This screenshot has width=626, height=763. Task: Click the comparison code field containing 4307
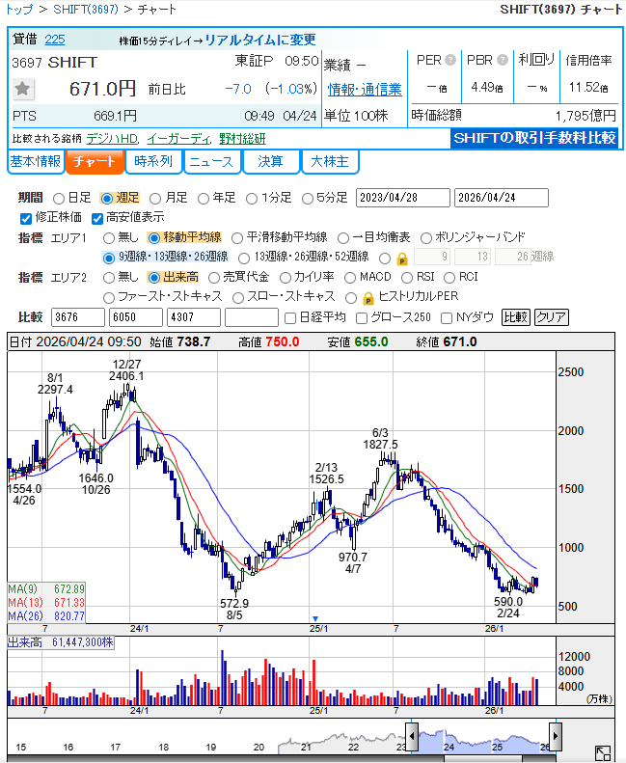pos(194,317)
